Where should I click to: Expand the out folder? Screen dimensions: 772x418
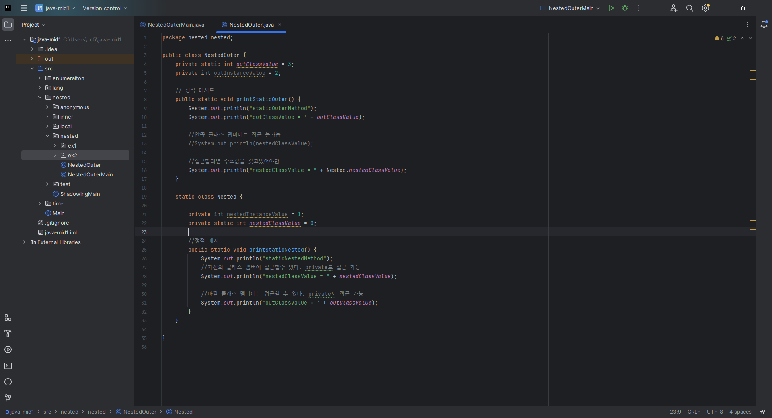32,59
